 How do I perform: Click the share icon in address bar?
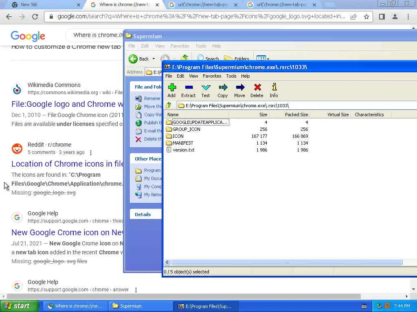coord(353,17)
